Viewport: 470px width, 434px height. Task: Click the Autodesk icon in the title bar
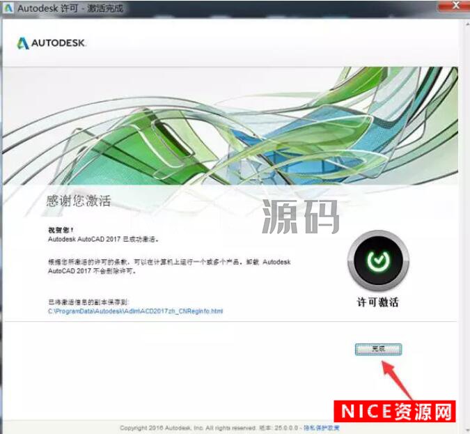tap(8, 8)
